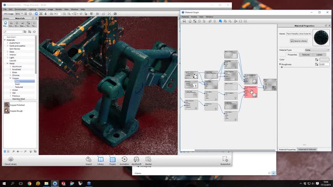Image resolution: width=333 pixels, height=187 pixels.
Task: Open the Favorites library tab icon
Action: [34, 24]
